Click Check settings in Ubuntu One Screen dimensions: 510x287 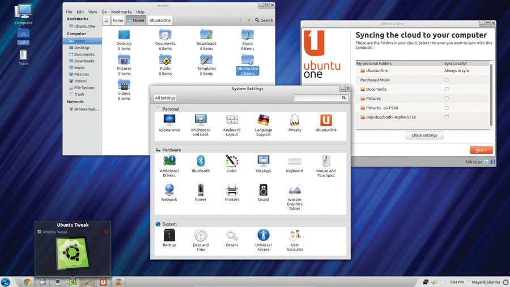[x=424, y=135]
